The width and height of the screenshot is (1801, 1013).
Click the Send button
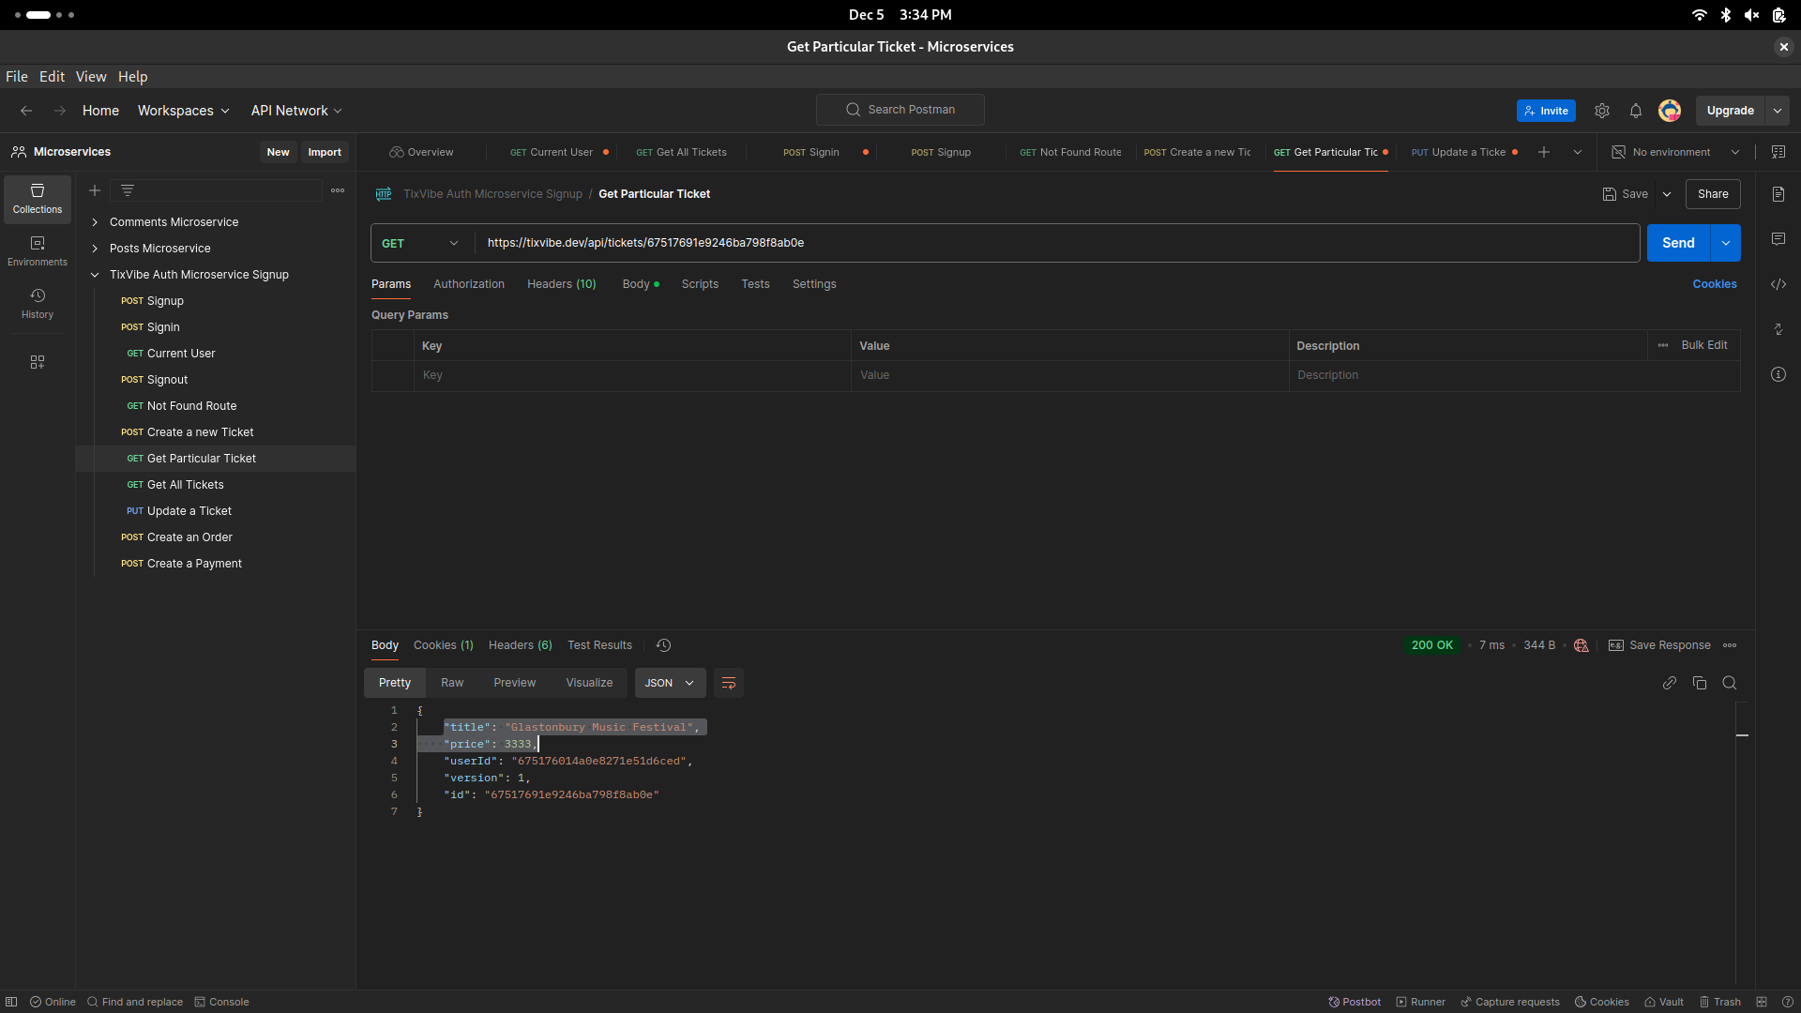coord(1678,242)
